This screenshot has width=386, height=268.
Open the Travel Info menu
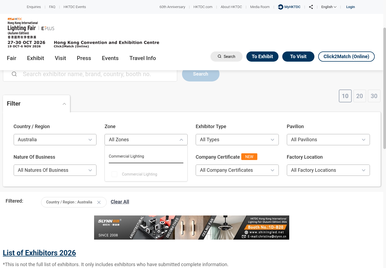point(143,58)
